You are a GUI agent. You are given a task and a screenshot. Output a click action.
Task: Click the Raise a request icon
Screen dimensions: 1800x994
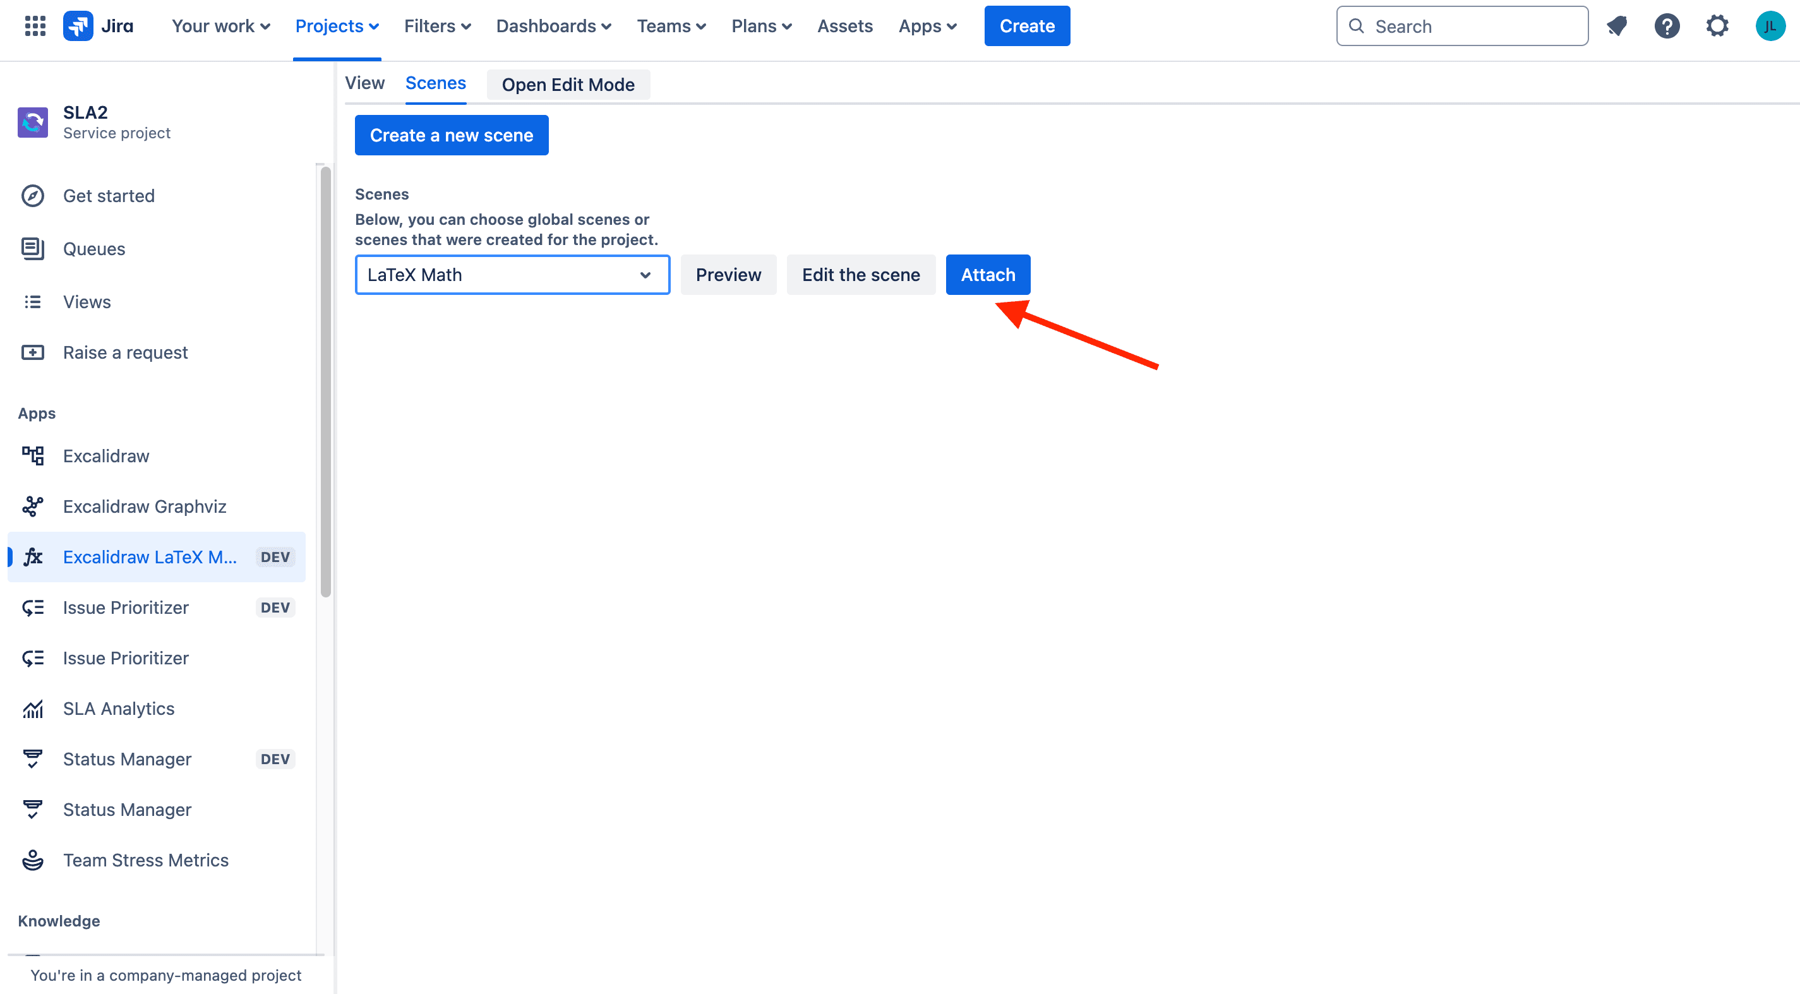click(x=33, y=352)
